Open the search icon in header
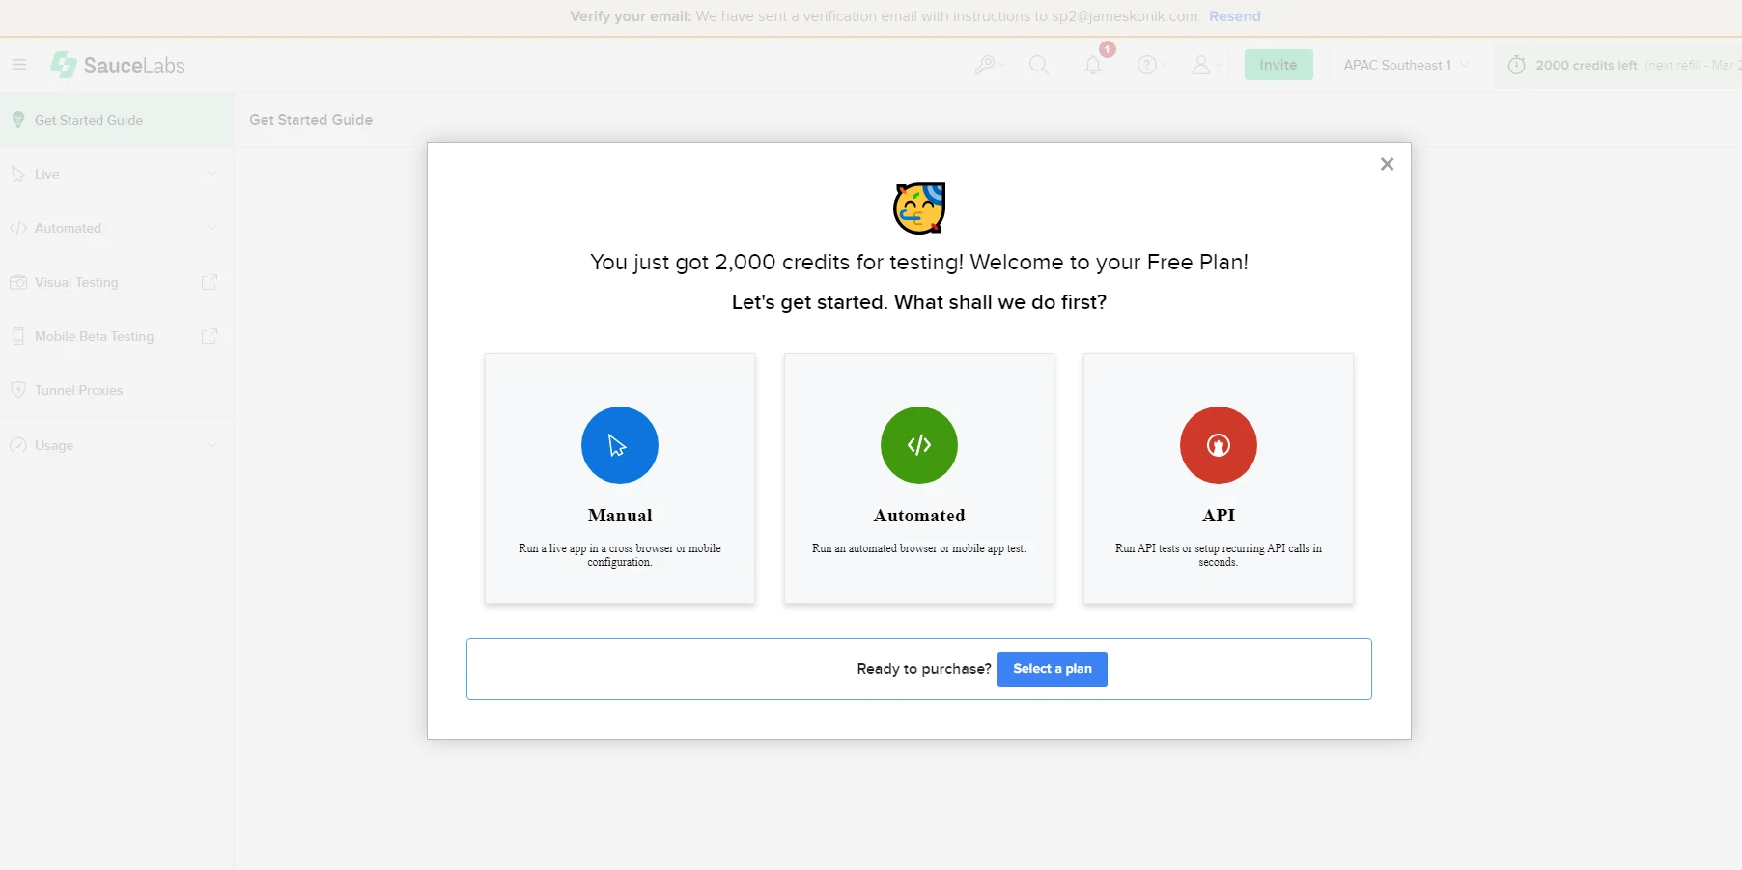This screenshot has height=870, width=1742. tap(1039, 65)
